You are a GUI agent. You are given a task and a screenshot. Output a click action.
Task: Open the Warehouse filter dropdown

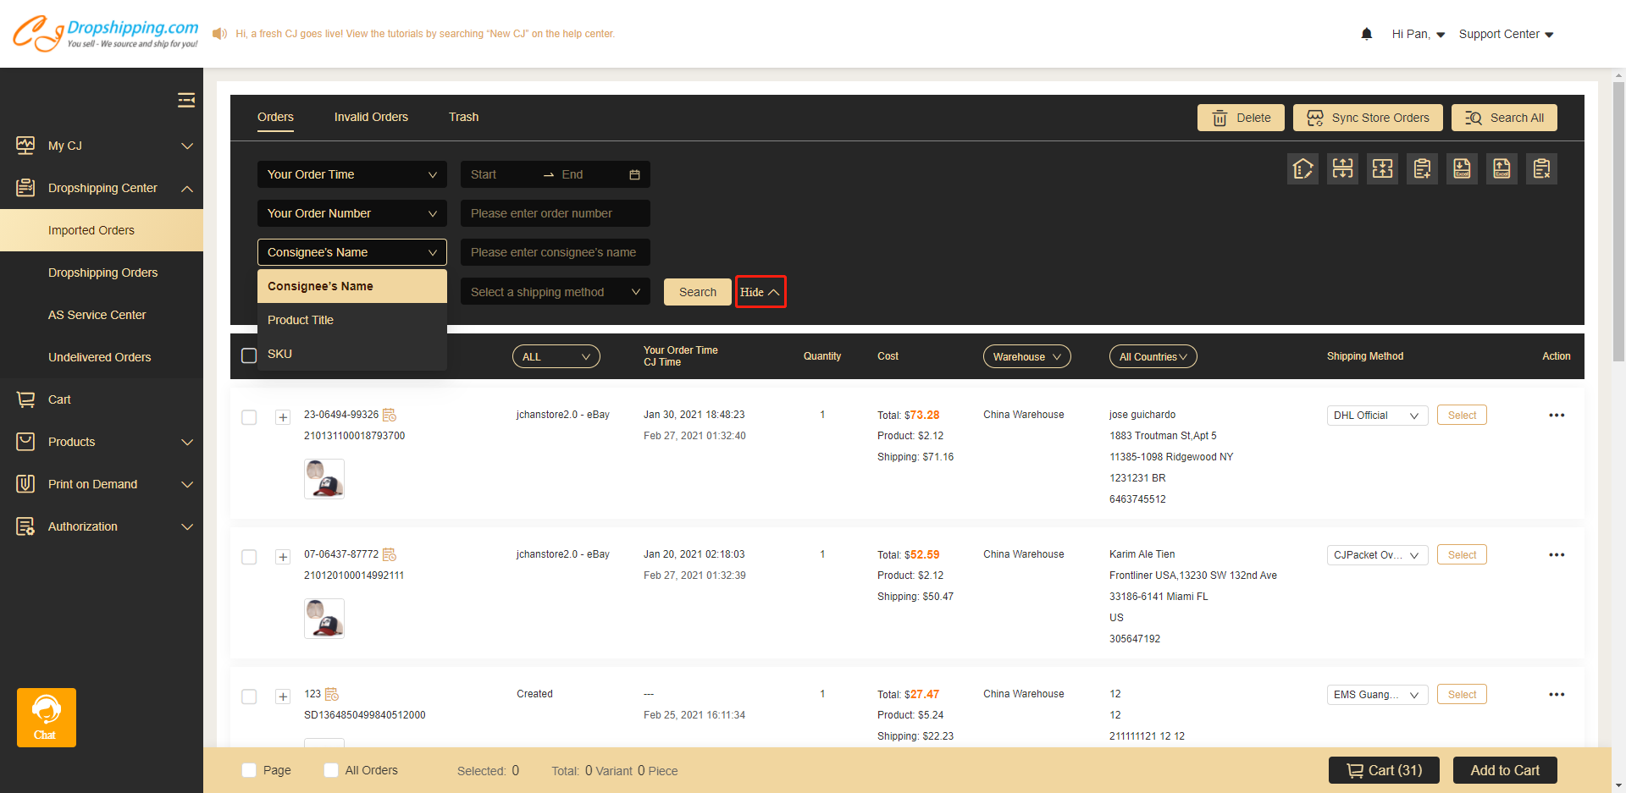pyautogui.click(x=1026, y=357)
